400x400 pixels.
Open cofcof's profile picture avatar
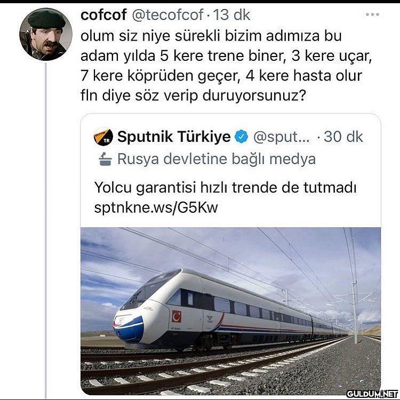(x=46, y=35)
